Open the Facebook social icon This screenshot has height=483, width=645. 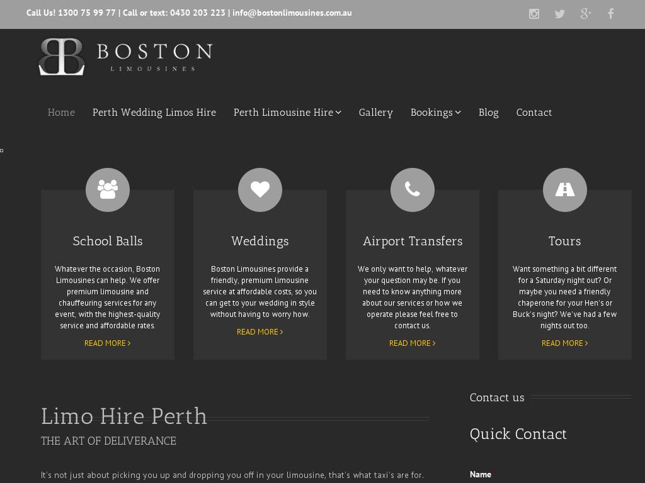pyautogui.click(x=610, y=14)
